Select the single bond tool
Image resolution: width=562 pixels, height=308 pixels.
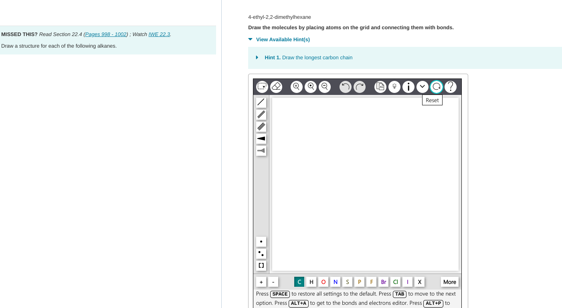click(261, 103)
